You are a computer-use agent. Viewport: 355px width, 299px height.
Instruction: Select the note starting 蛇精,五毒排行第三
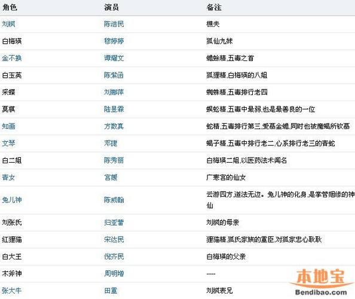pos(278,126)
